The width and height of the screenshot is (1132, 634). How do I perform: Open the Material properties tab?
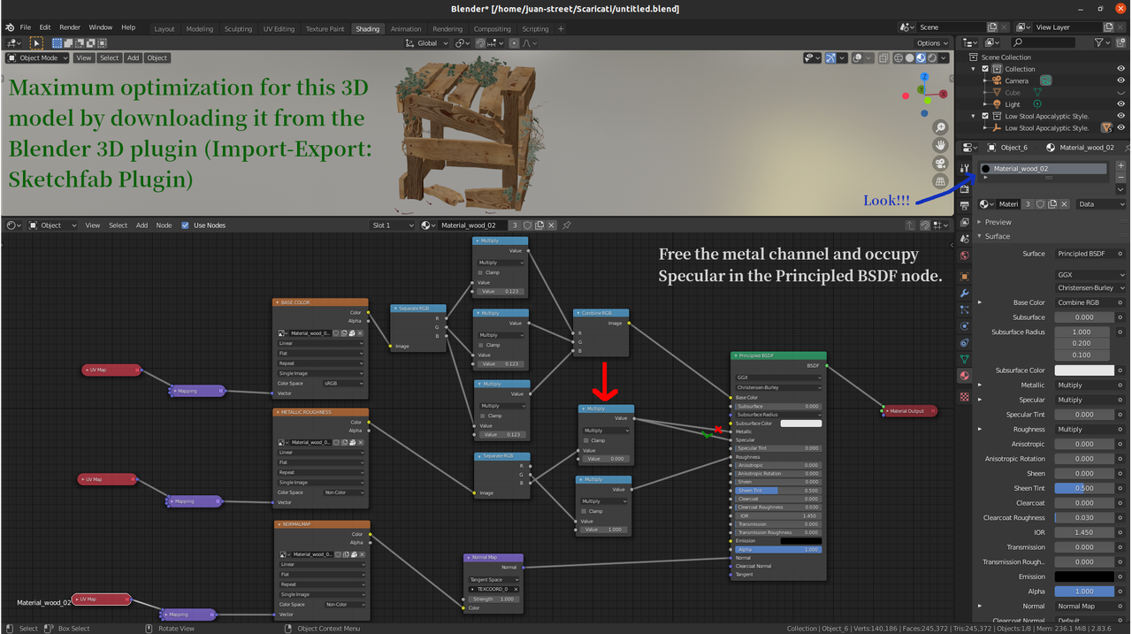click(x=964, y=376)
